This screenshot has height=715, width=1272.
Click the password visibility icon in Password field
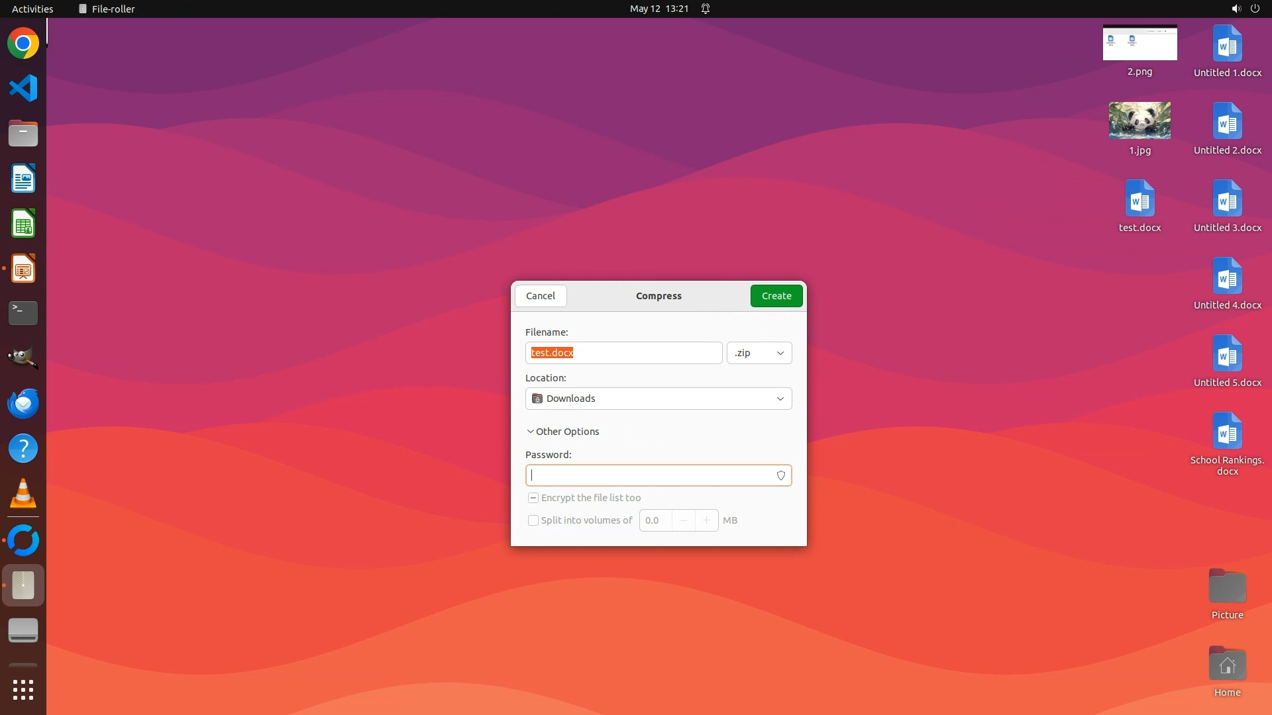(x=780, y=475)
